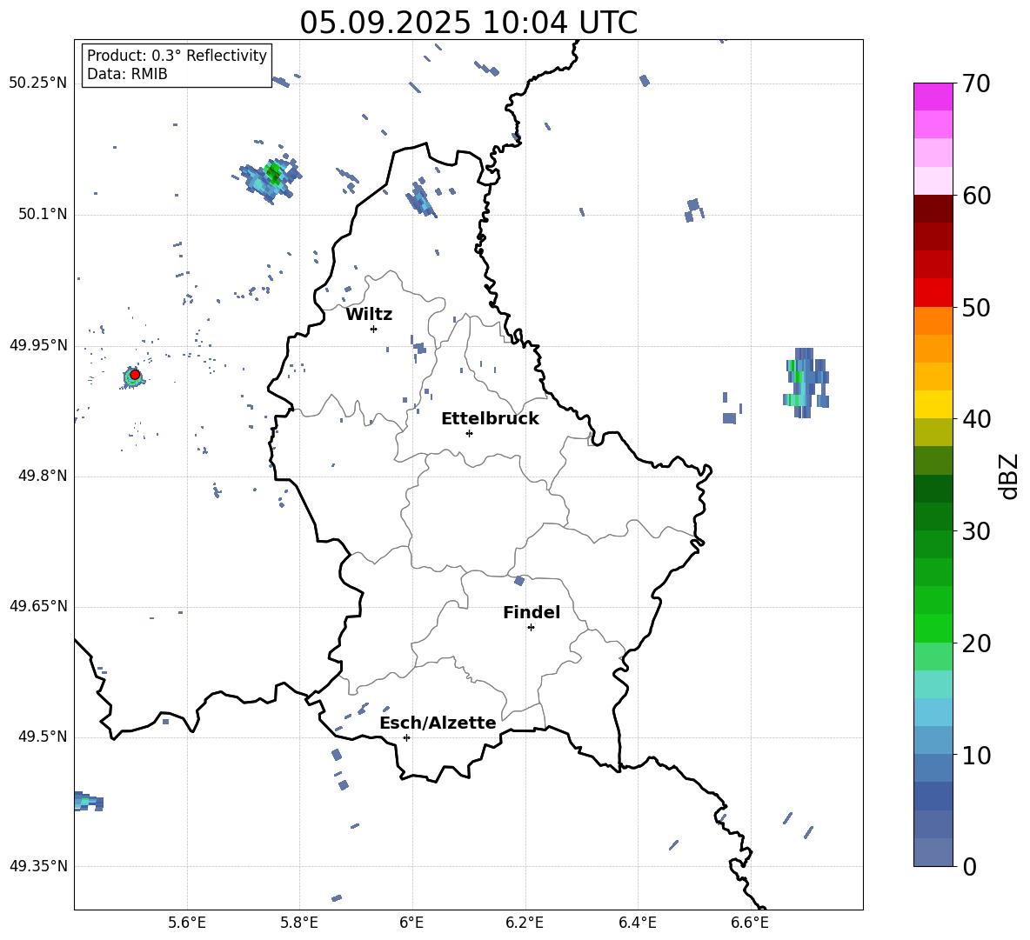Click the radar echo on Luxembourg's northern border

tap(420, 198)
